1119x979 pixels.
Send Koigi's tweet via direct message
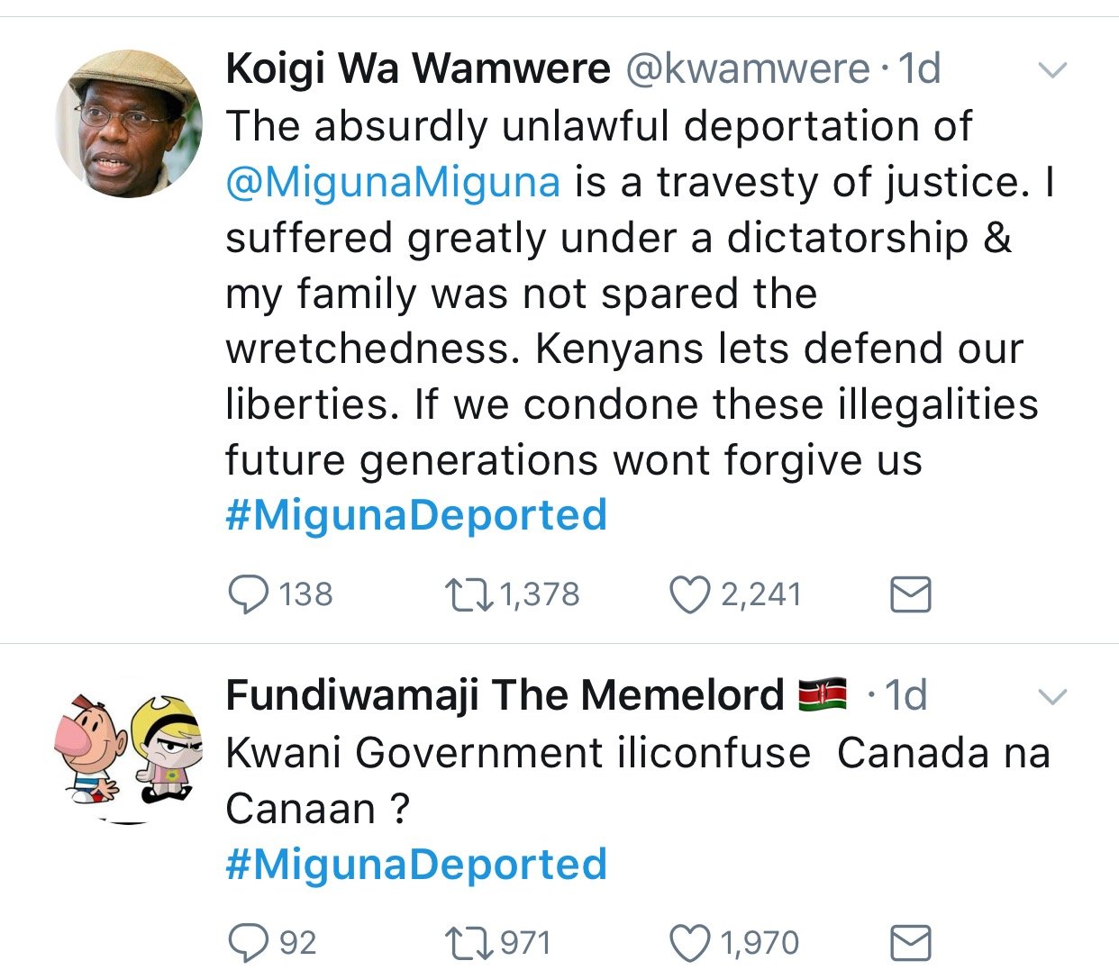coord(910,594)
